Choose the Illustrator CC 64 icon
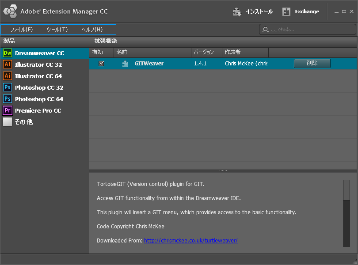This screenshot has width=358, height=265. click(x=8, y=76)
